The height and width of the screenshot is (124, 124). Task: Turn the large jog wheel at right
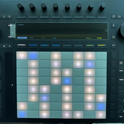[122, 30]
